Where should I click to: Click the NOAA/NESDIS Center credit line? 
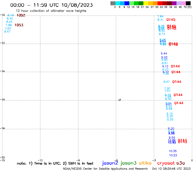pos(105,169)
